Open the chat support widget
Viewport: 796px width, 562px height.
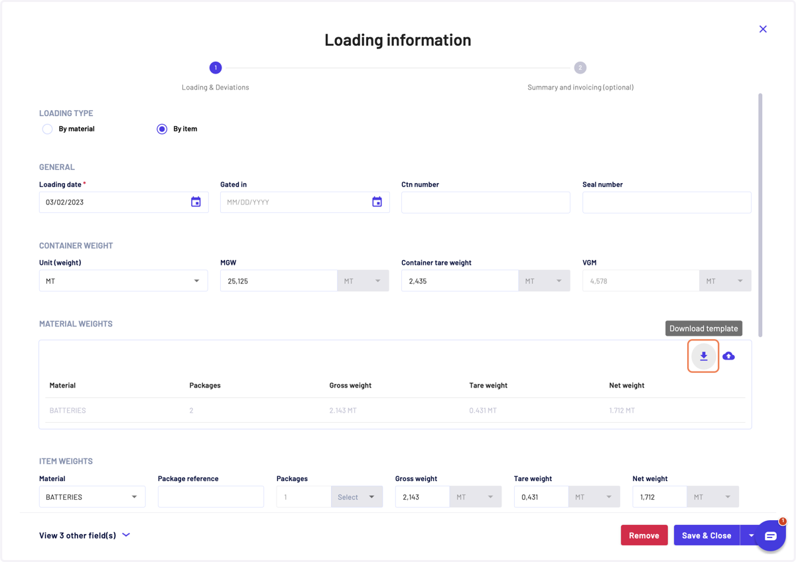tap(770, 536)
